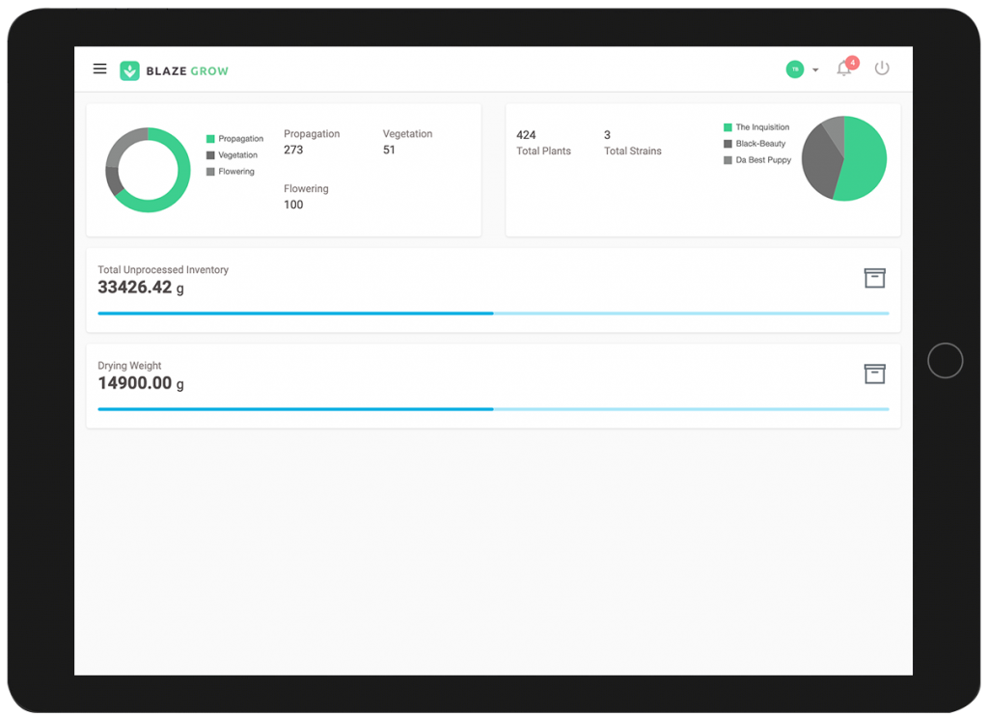Click the Total Strains label

(x=633, y=152)
